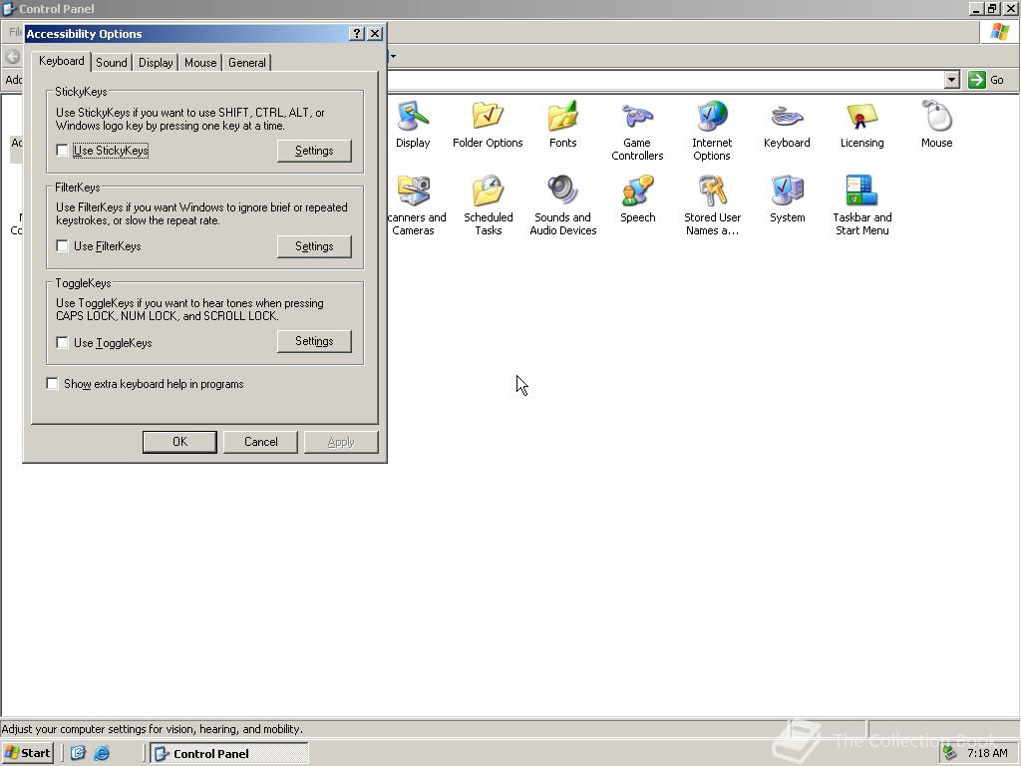Open the System icon

[787, 198]
